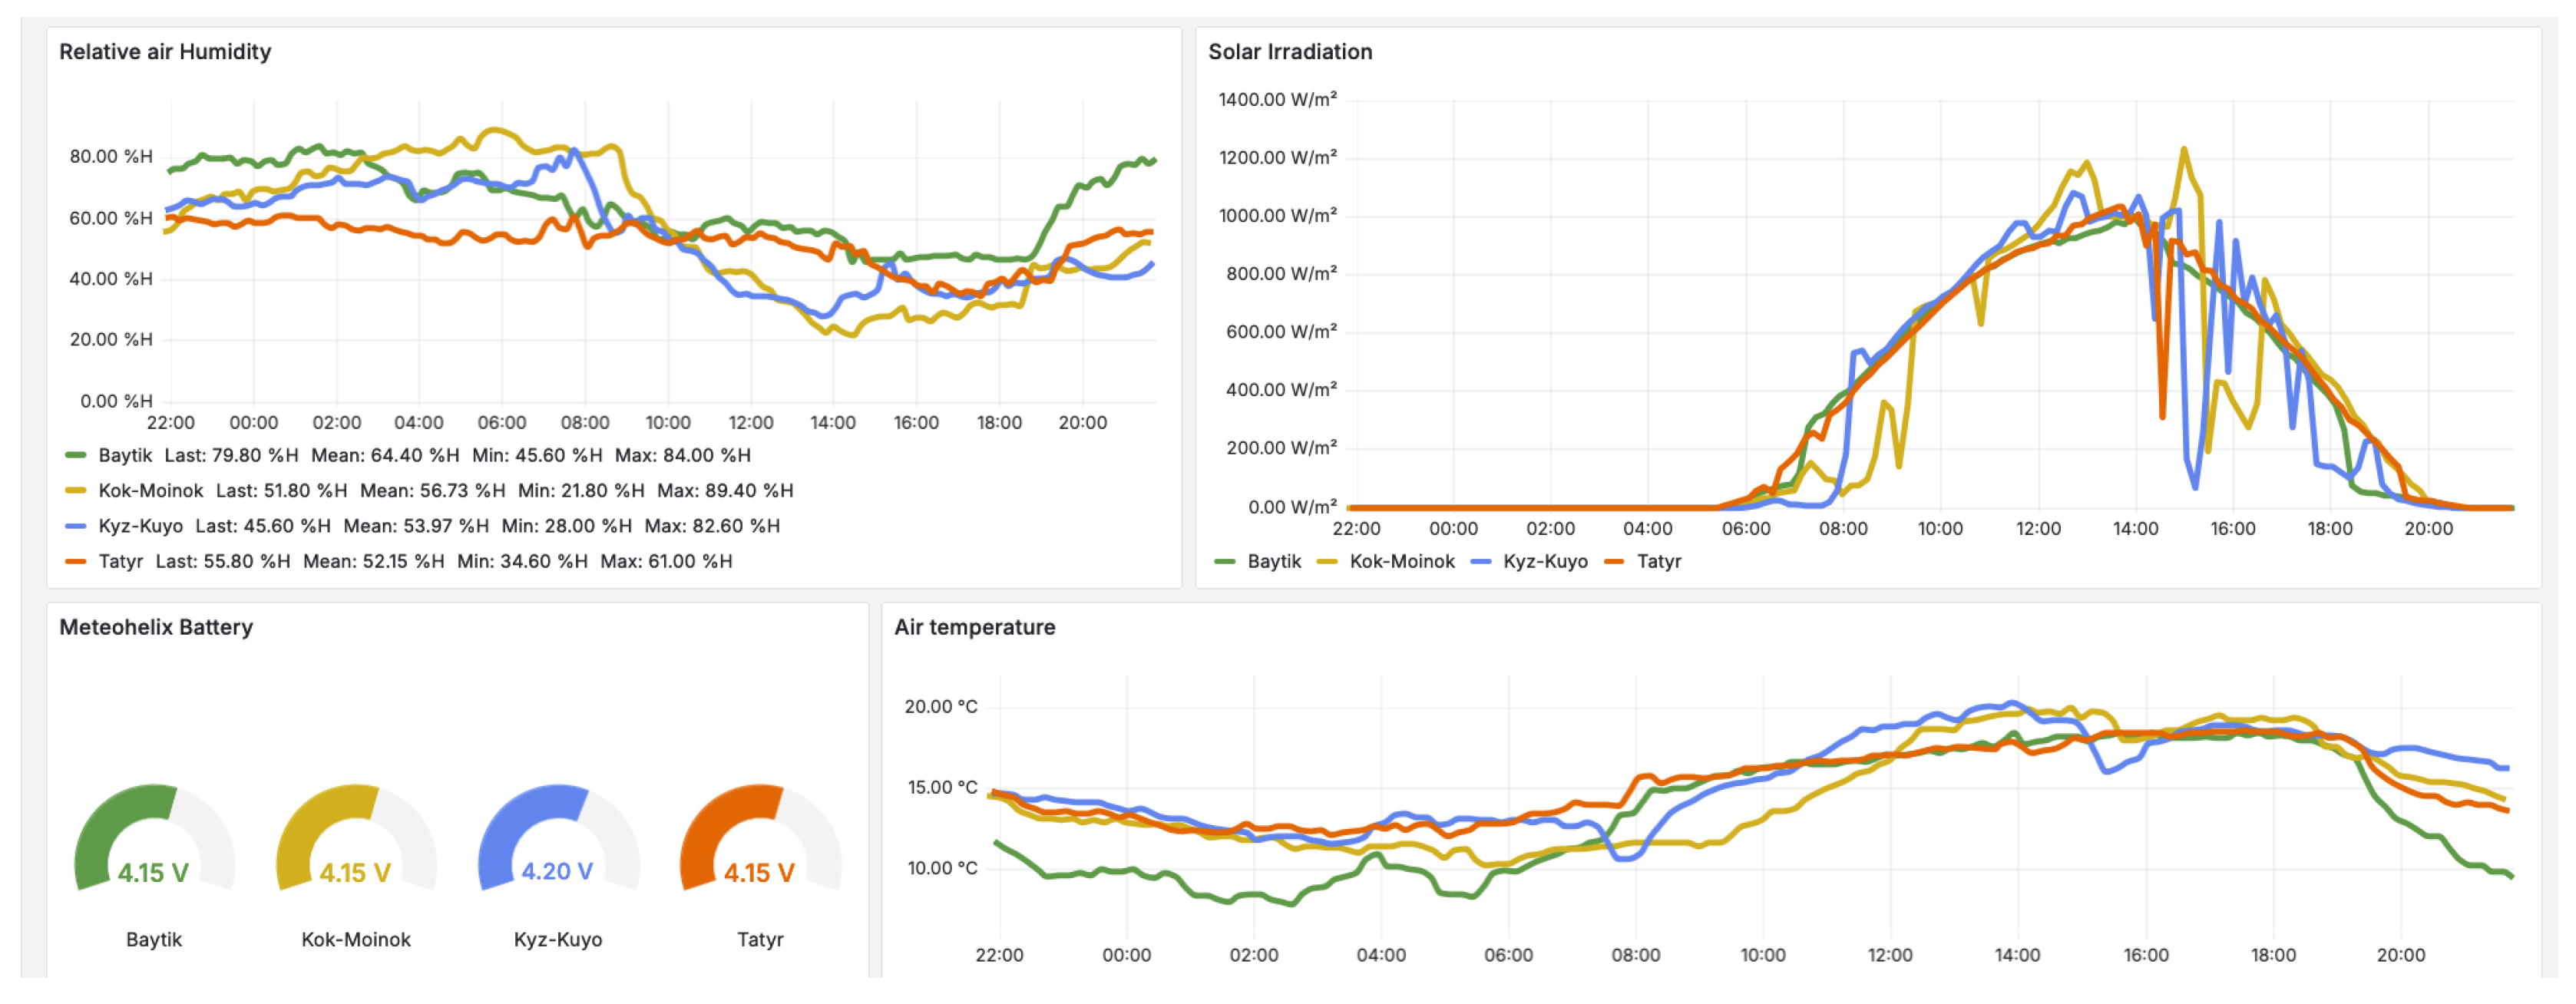Toggle Kok-Moinok series in humidity legend
This screenshot has width=2576, height=1004.
click(x=150, y=490)
